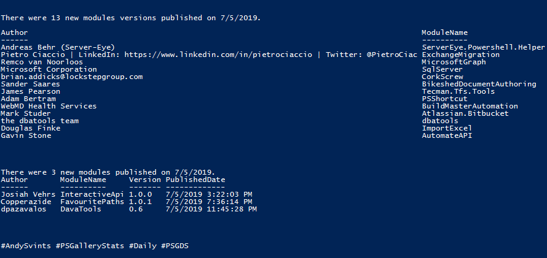
Task: Click the #AndySvints hashtag
Action: (26, 246)
